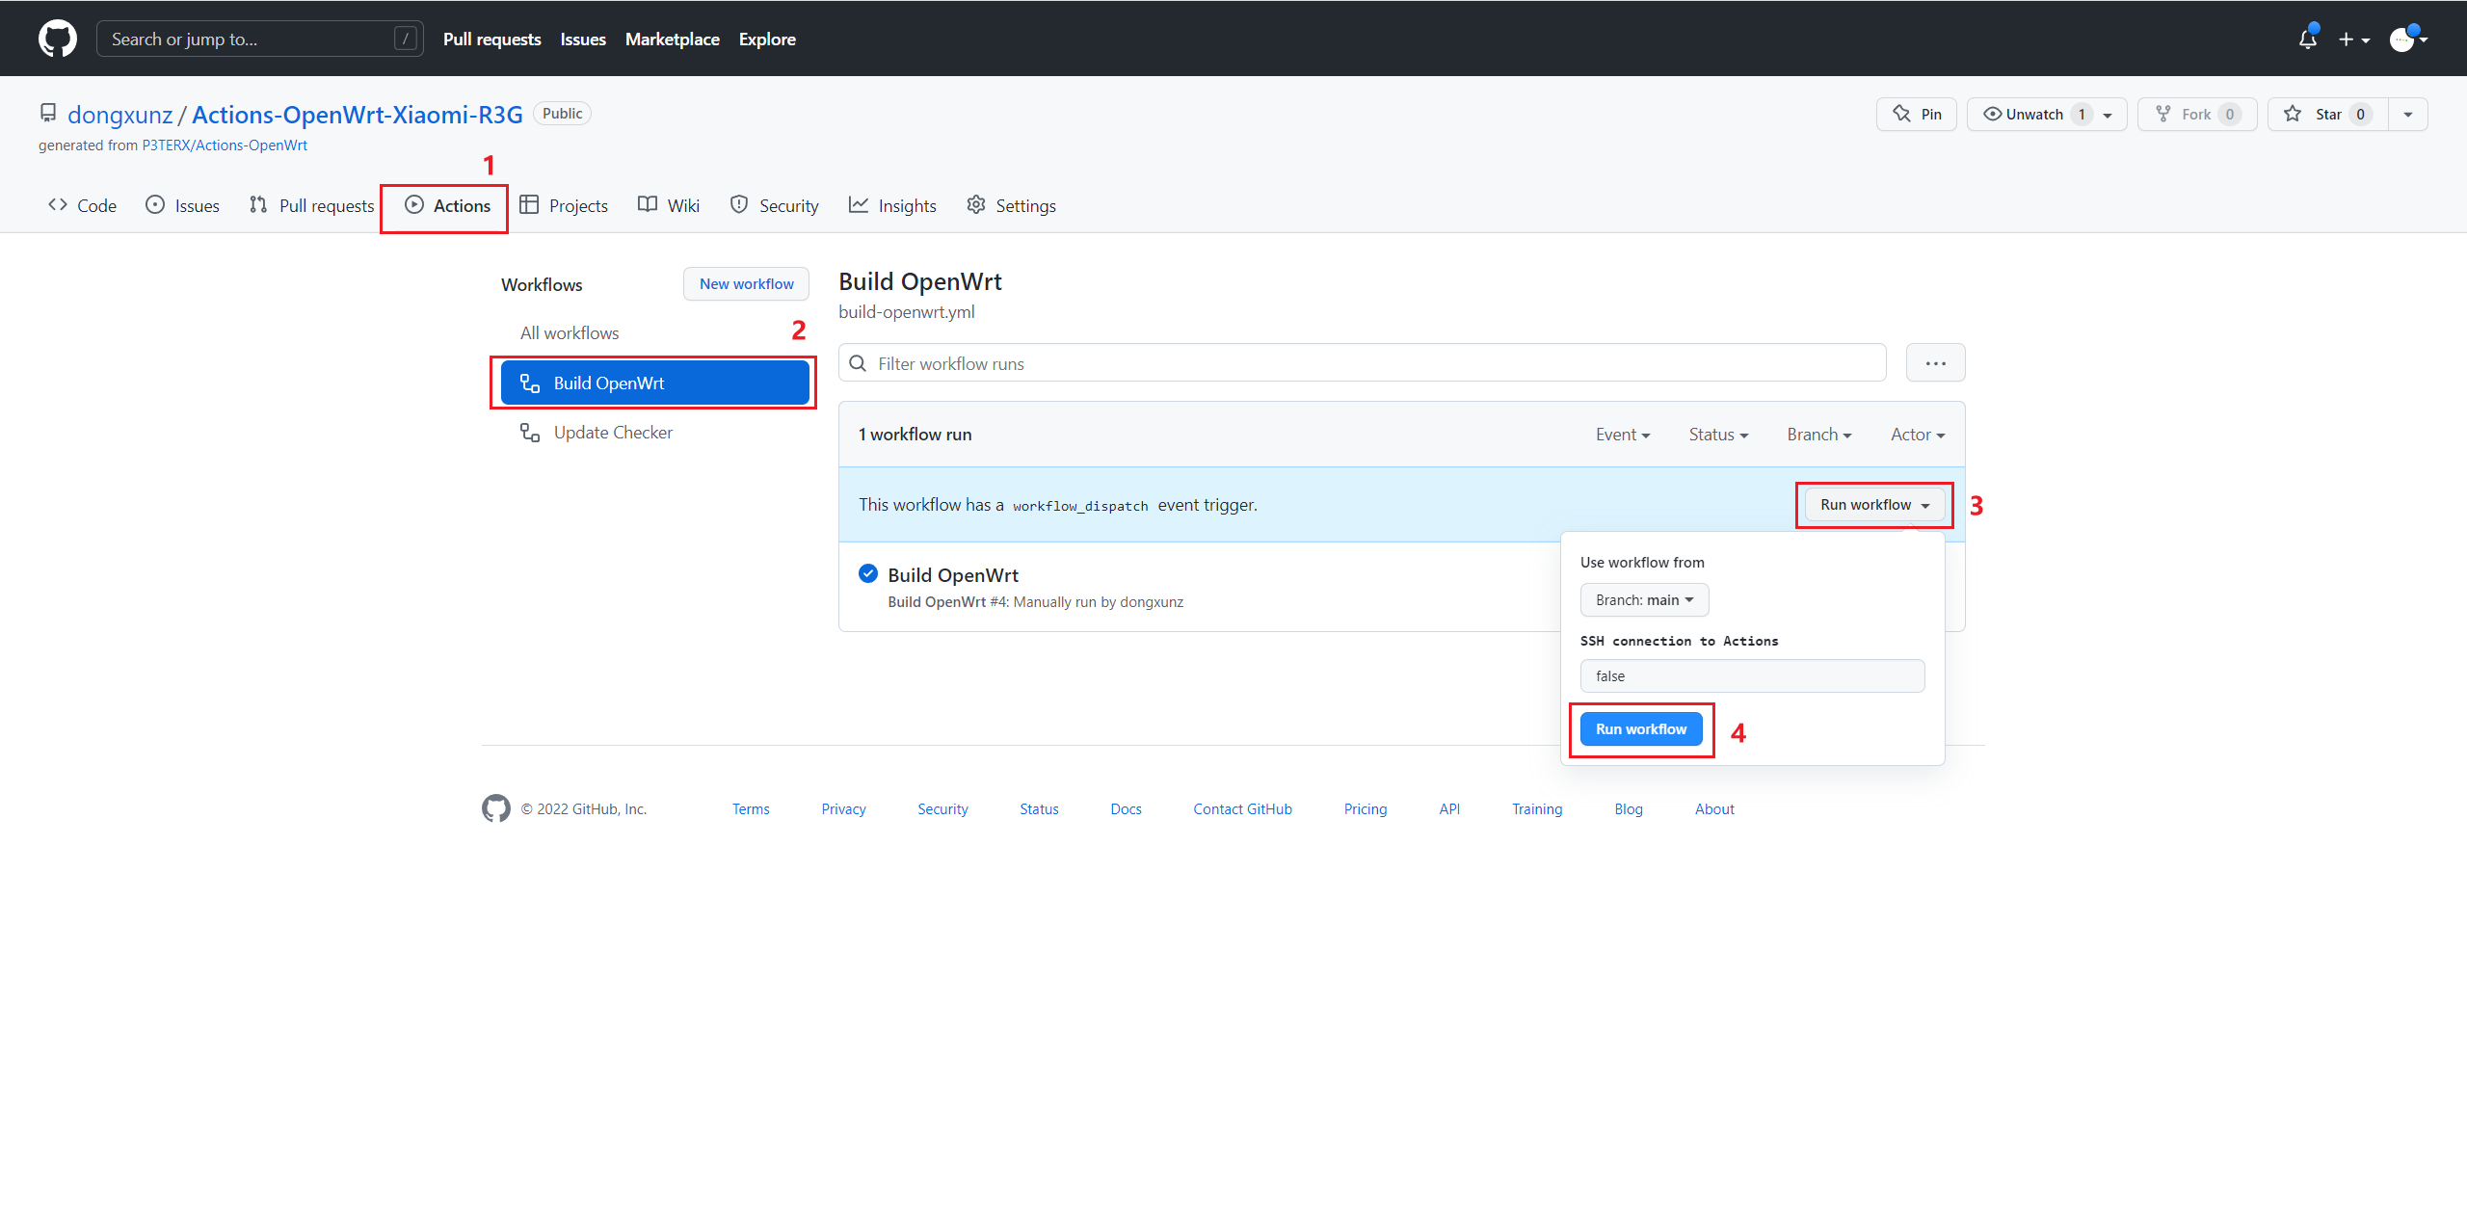Image resolution: width=2467 pixels, height=1216 pixels.
Task: Star the repository
Action: pos(2326,114)
